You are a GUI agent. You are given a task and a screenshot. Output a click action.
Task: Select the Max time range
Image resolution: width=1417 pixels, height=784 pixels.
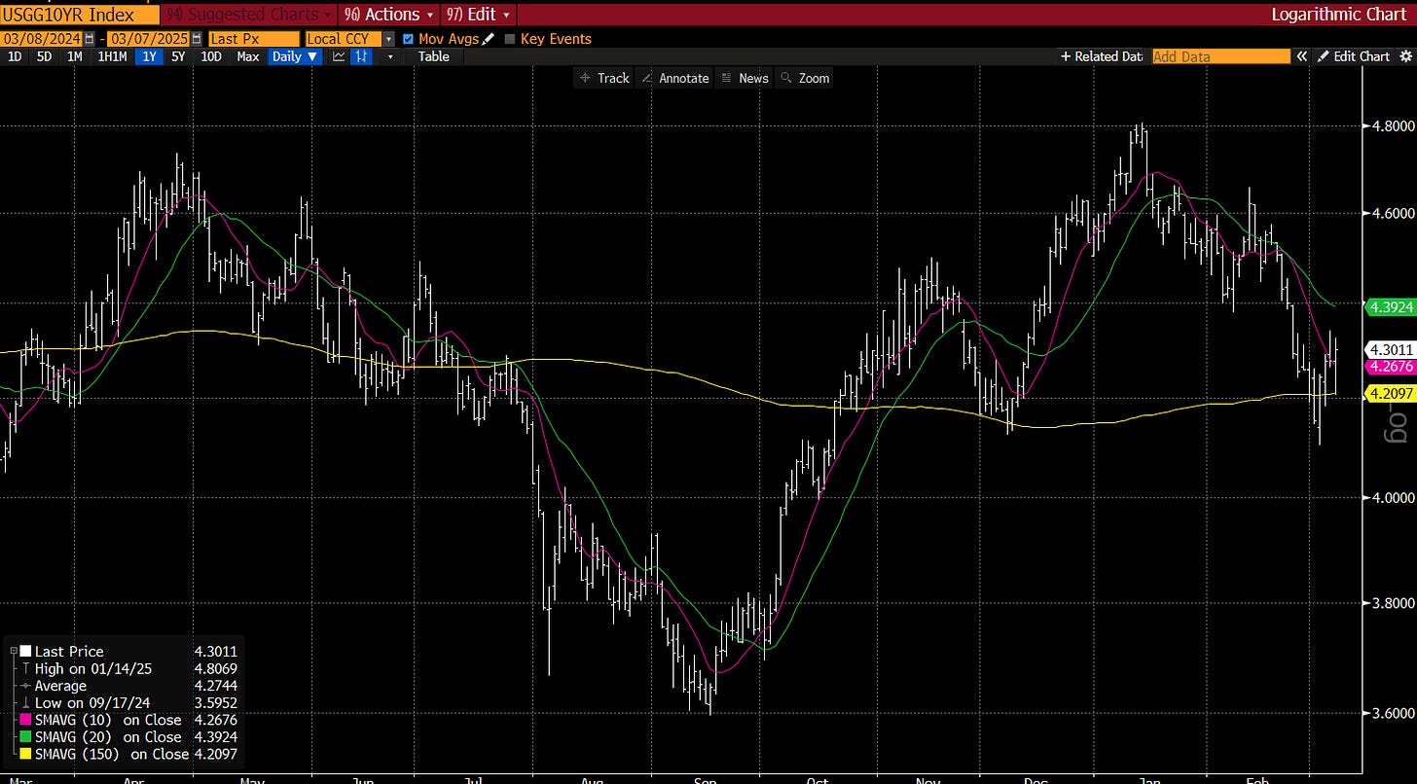coord(247,56)
